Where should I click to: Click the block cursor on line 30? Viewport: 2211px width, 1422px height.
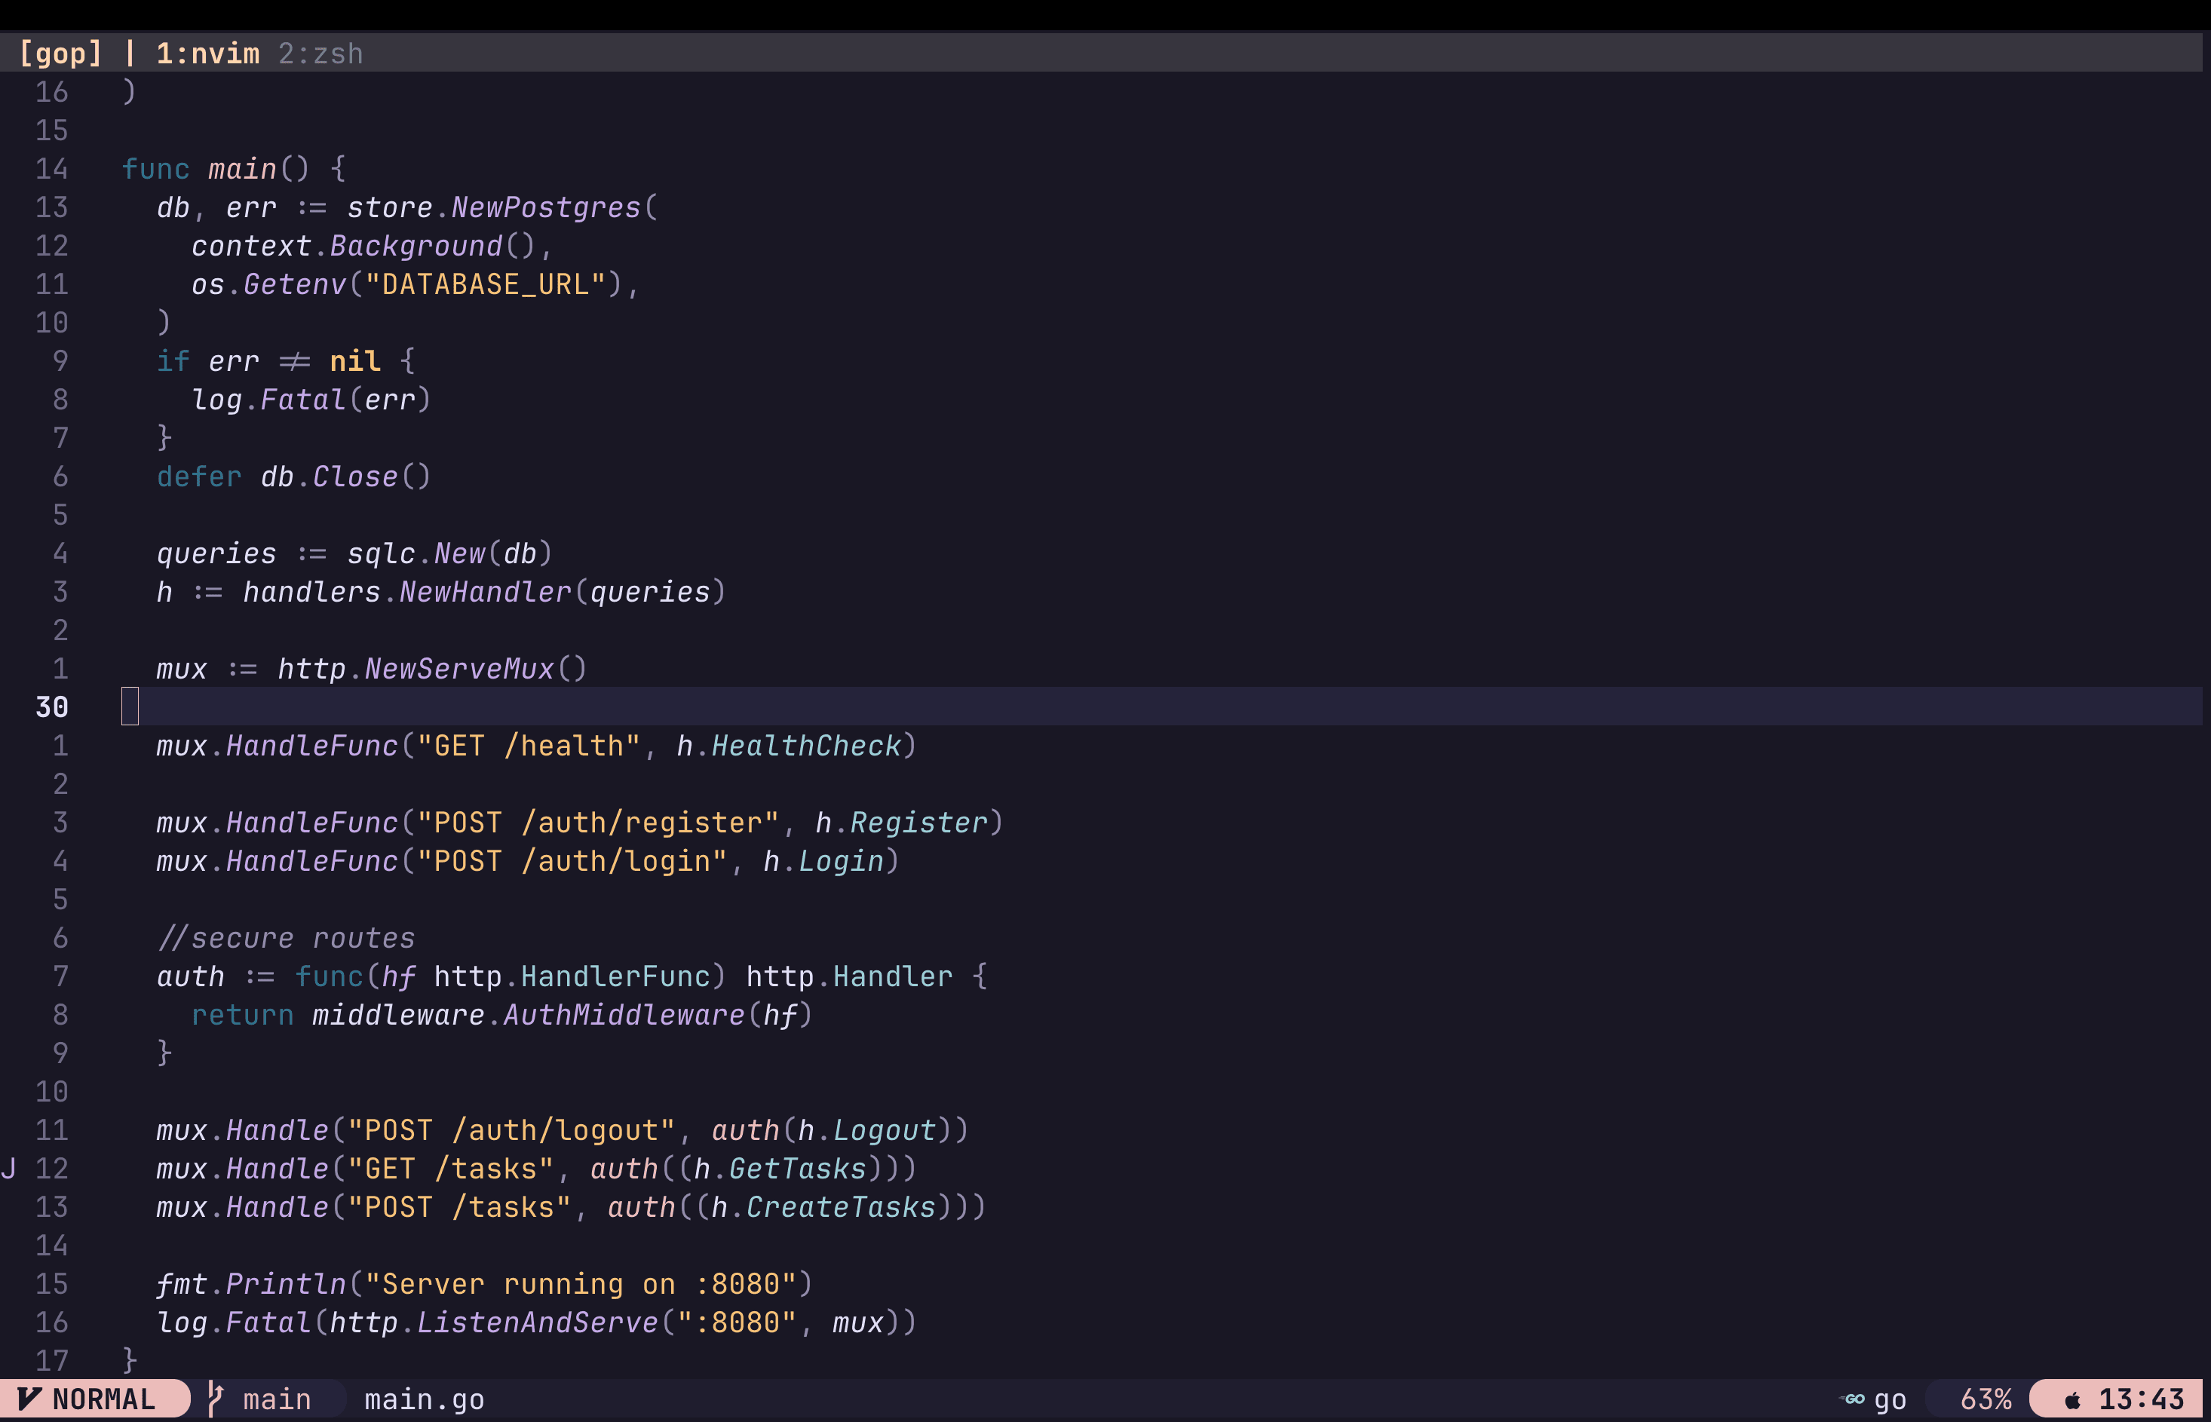(x=130, y=706)
